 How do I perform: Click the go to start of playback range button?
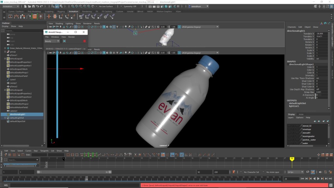pyautogui.click(x=302, y=179)
